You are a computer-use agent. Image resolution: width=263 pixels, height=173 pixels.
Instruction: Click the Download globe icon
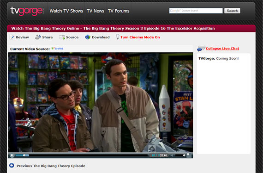88,37
